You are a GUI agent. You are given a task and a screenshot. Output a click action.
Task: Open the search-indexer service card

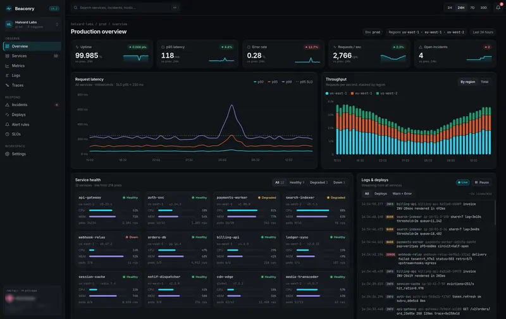tap(315, 210)
